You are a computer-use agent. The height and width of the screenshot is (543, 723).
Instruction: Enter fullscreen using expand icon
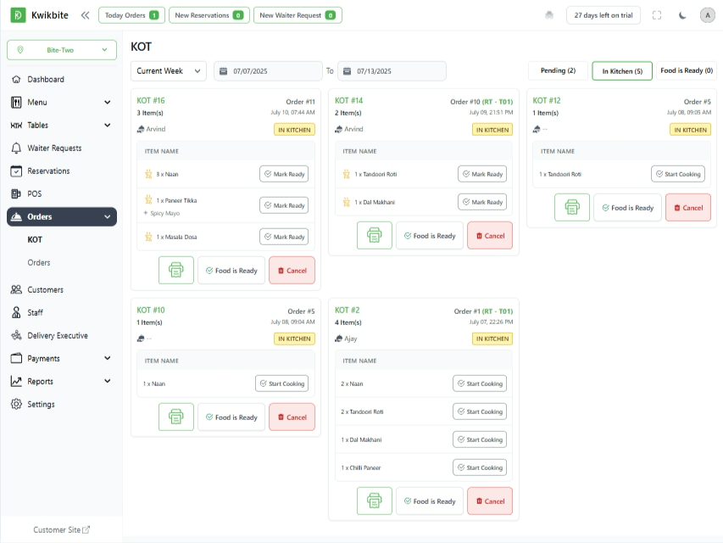[657, 15]
